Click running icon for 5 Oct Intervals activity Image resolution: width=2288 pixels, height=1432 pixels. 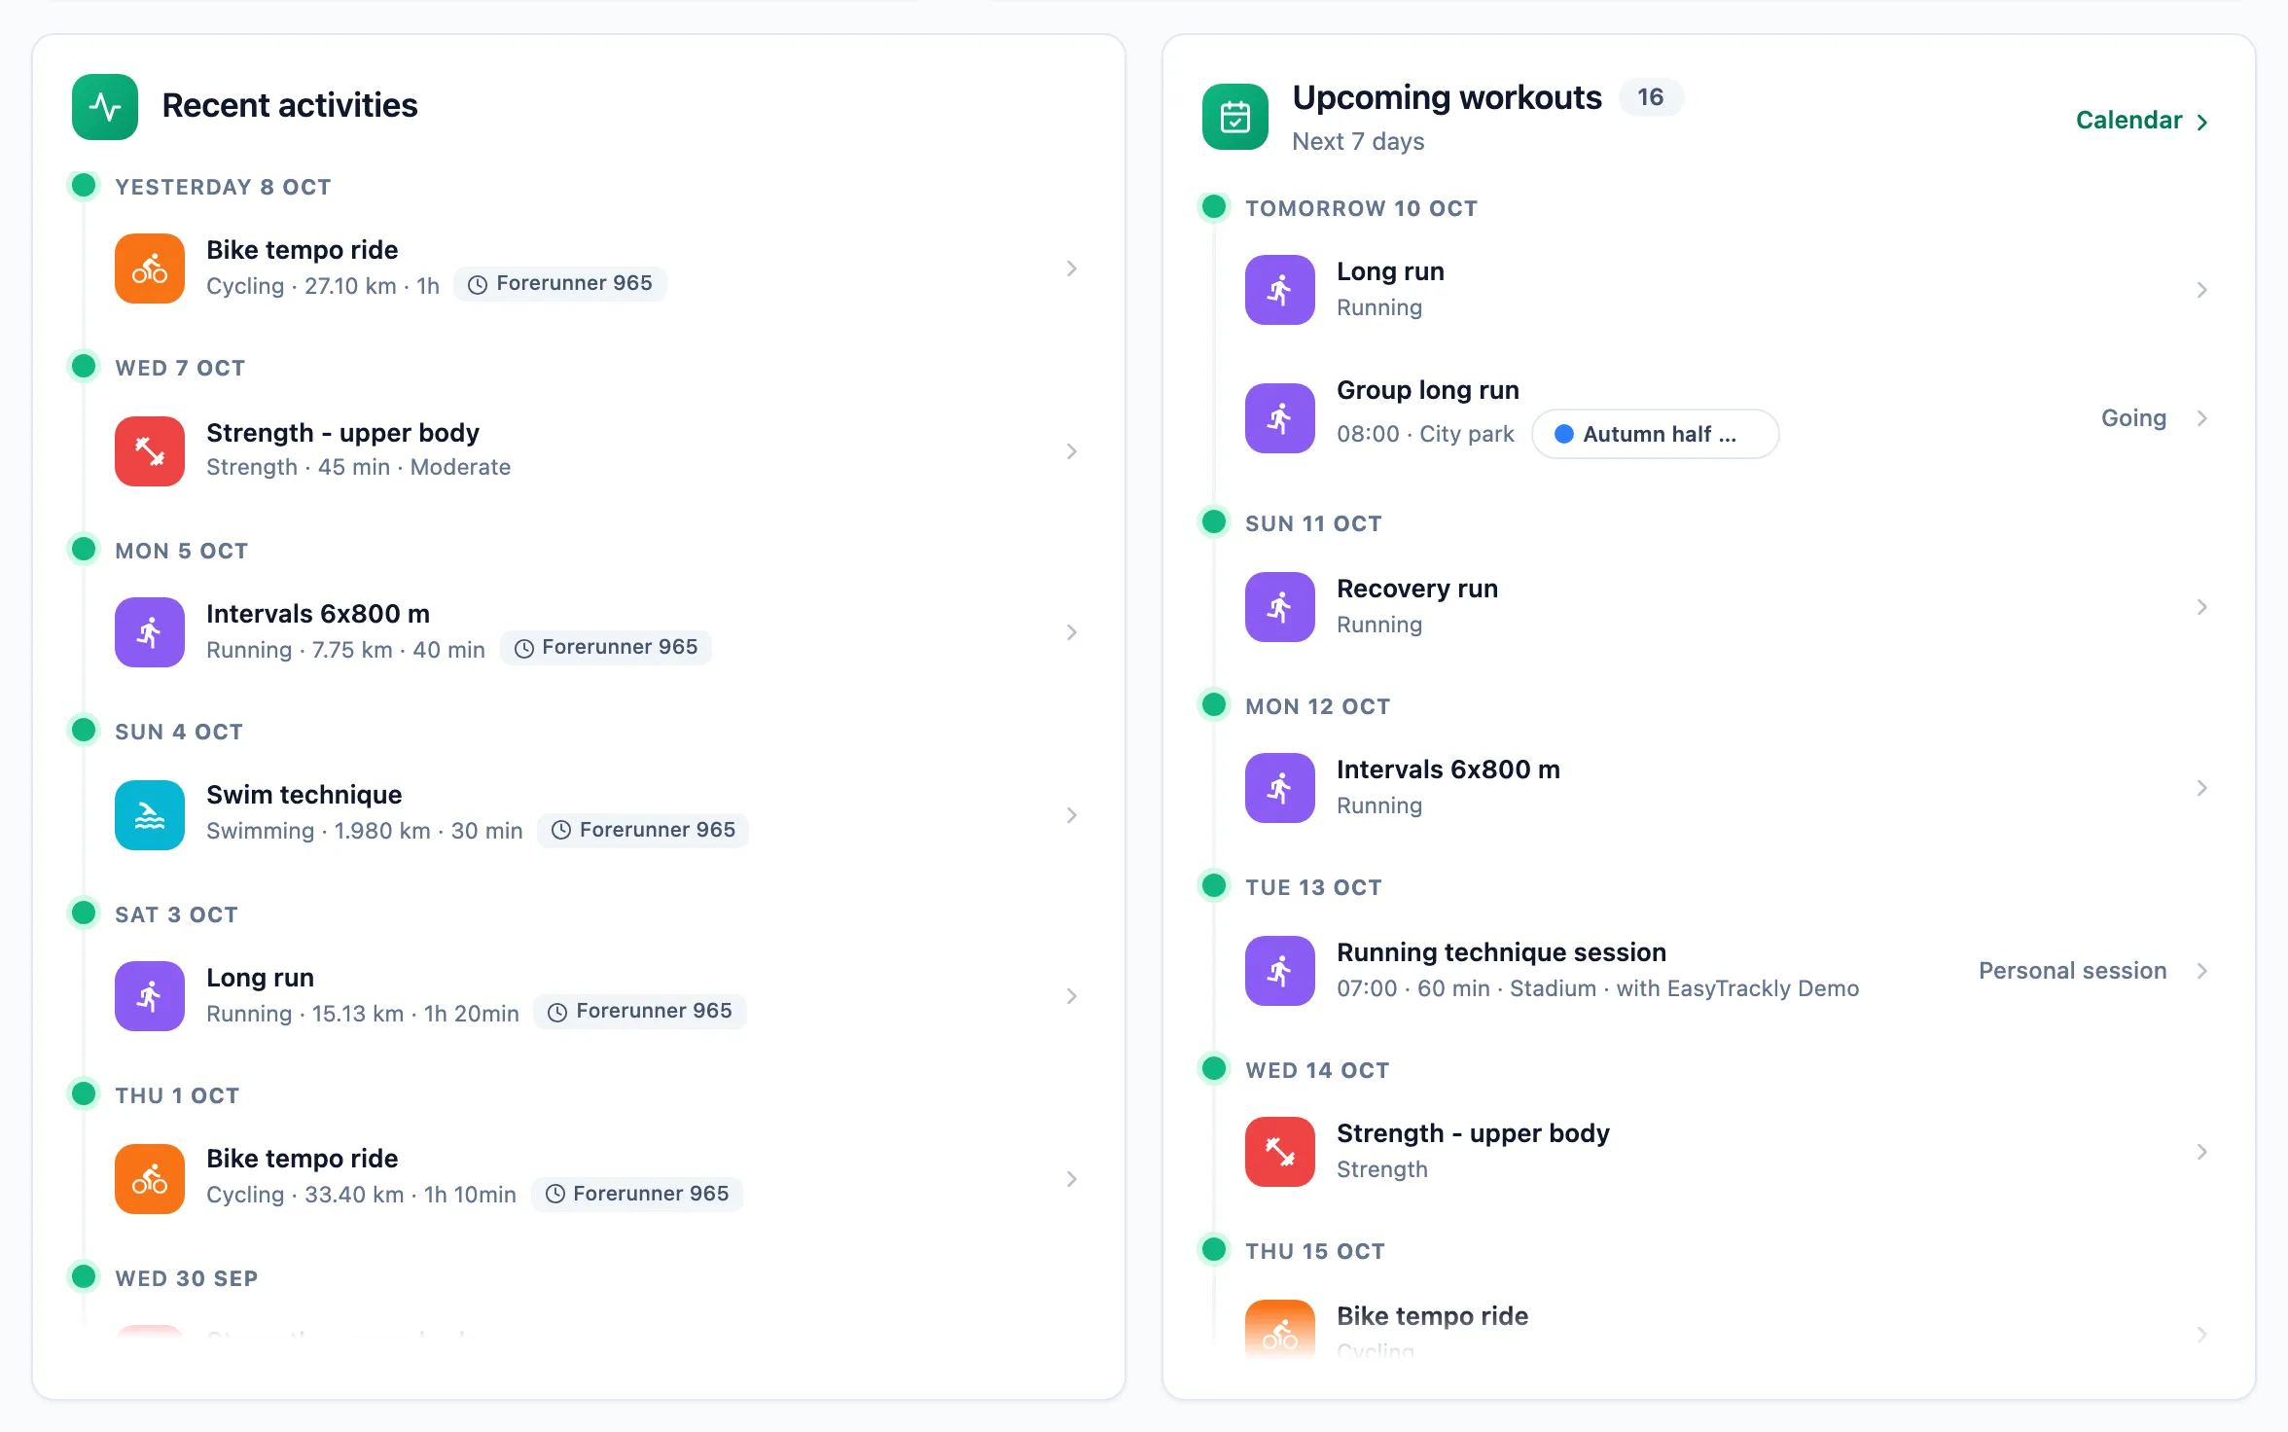click(150, 632)
